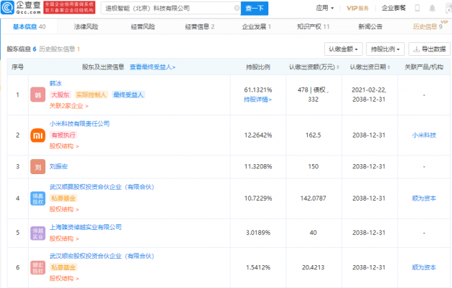
Task: Click 私募基金 tag under 武汉顺赢
Action: point(63,198)
